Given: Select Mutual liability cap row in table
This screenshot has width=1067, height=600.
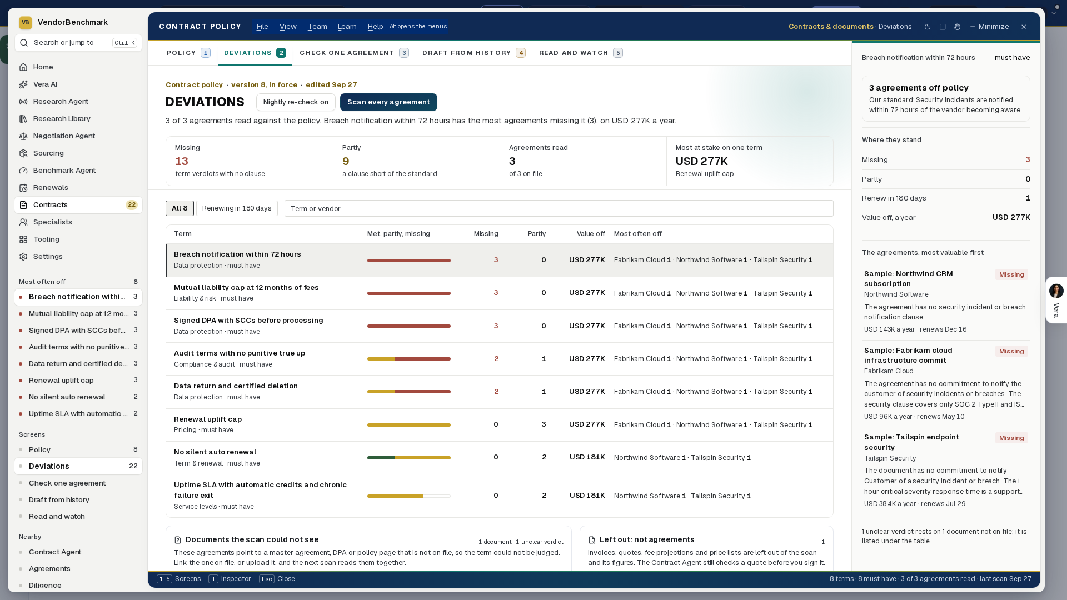Looking at the screenshot, I should point(499,293).
